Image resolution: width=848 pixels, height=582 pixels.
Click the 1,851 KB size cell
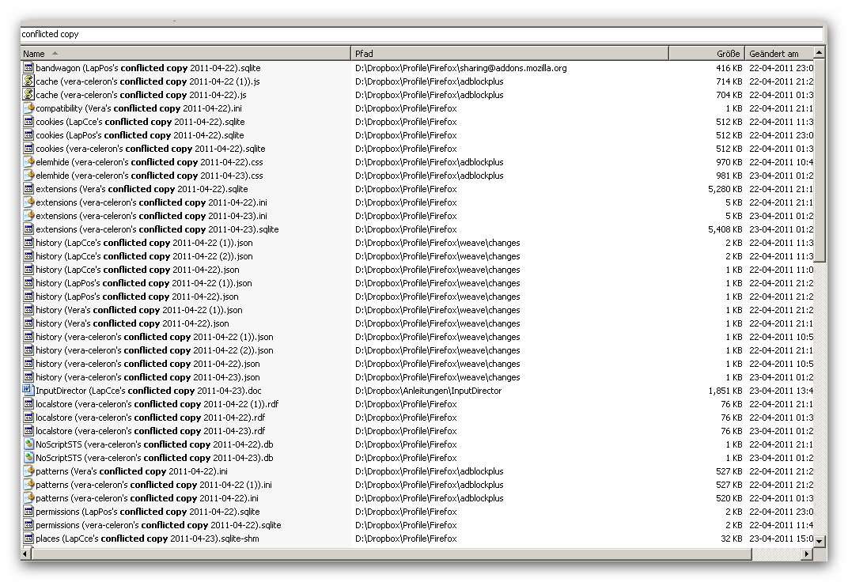pyautogui.click(x=725, y=390)
